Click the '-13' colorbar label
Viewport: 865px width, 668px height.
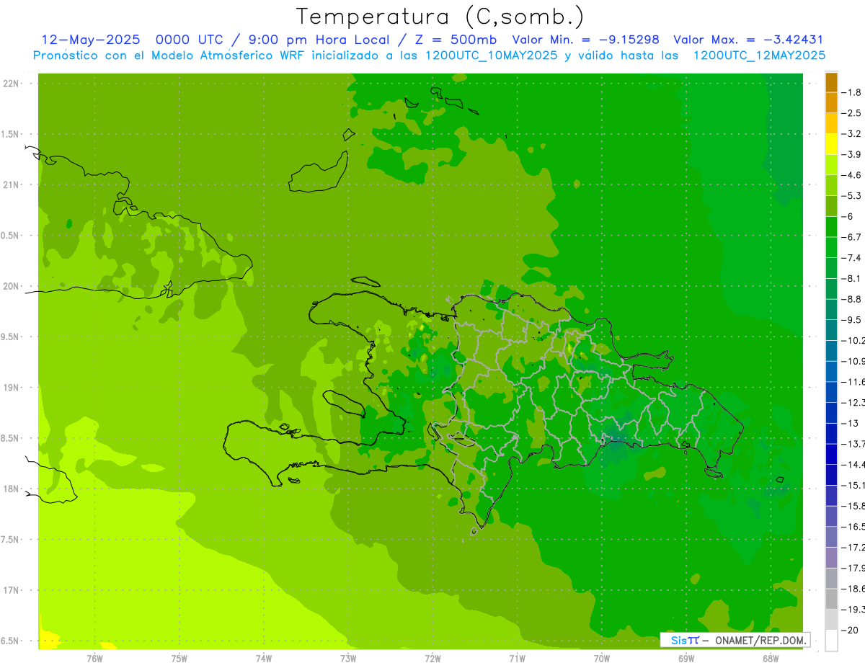[x=851, y=423]
